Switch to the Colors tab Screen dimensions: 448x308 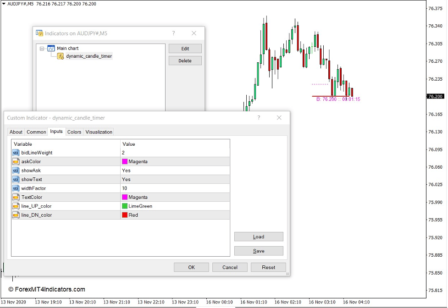[x=74, y=132]
